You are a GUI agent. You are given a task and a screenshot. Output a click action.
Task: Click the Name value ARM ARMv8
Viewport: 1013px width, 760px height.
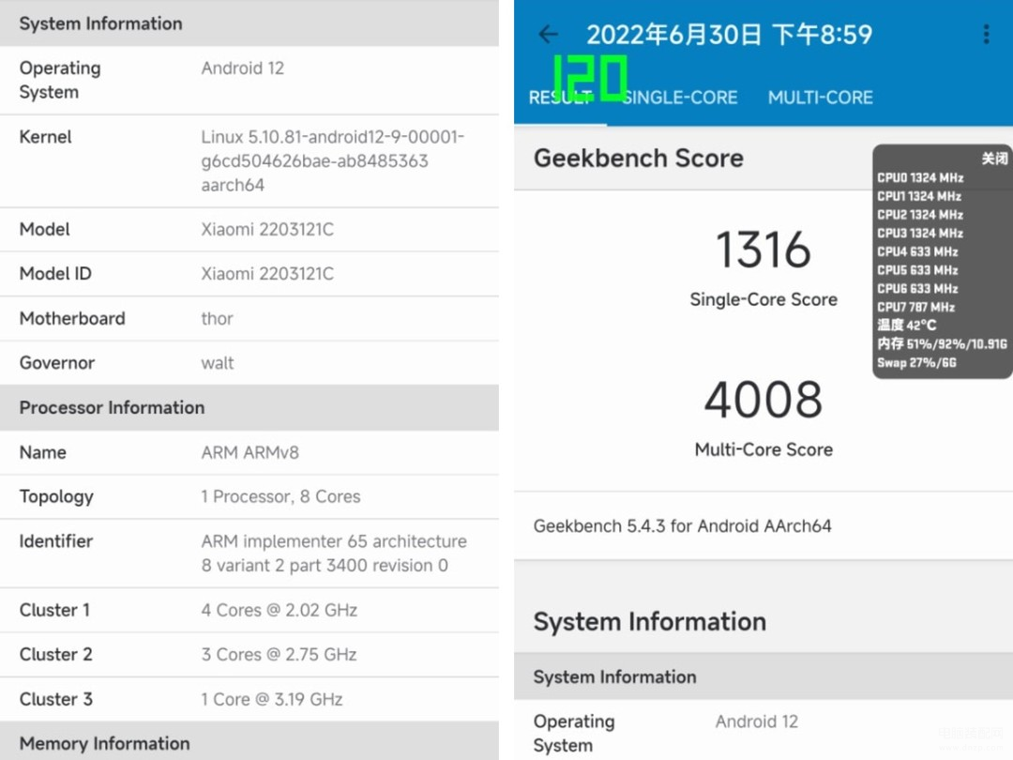coord(250,452)
